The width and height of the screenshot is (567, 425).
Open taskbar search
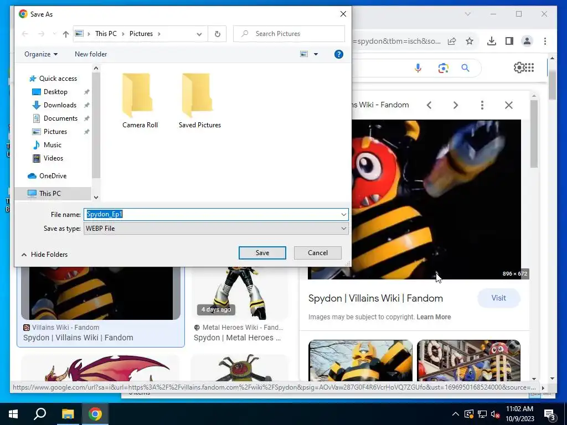point(40,414)
